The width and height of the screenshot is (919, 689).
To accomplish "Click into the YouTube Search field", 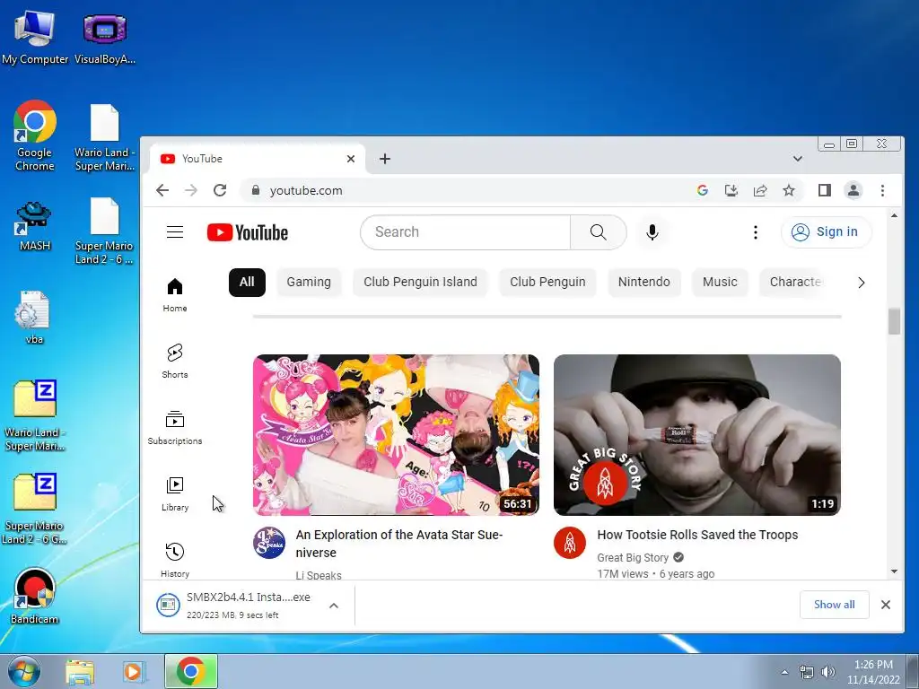I will pos(466,232).
